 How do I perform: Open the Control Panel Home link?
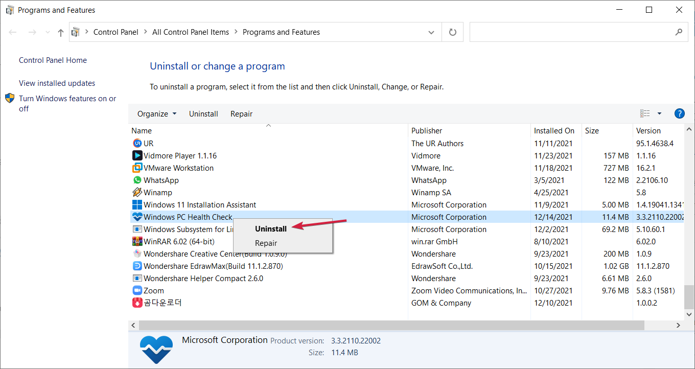point(53,60)
